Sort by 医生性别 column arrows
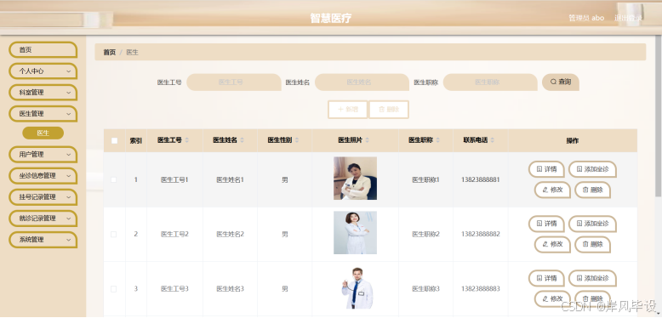This screenshot has height=318, width=662. pyautogui.click(x=297, y=140)
